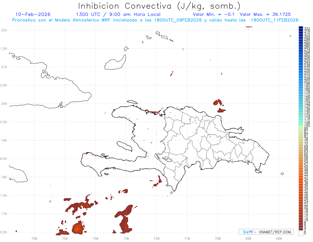This screenshot has width=313, height=242.
Task: Click the '10' colorbar value
Action: (306, 220)
